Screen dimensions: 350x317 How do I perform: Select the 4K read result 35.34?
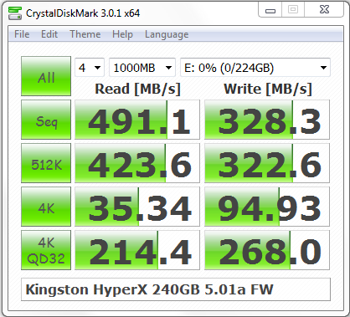coord(137,207)
